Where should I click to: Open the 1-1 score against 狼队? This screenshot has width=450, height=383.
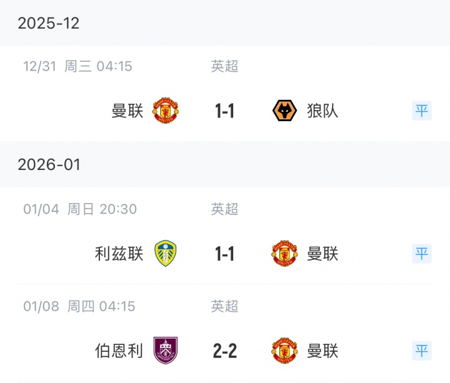click(x=225, y=111)
